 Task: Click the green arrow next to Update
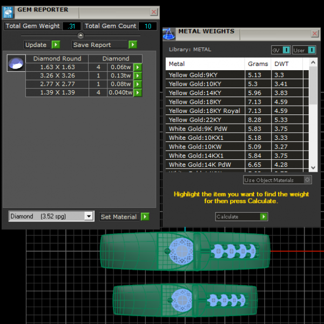pyautogui.click(x=56, y=45)
